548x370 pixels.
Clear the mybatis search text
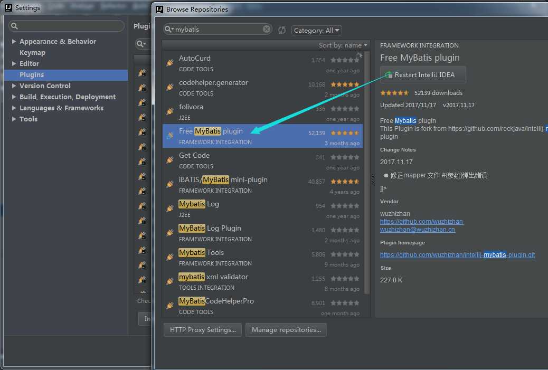click(x=266, y=29)
